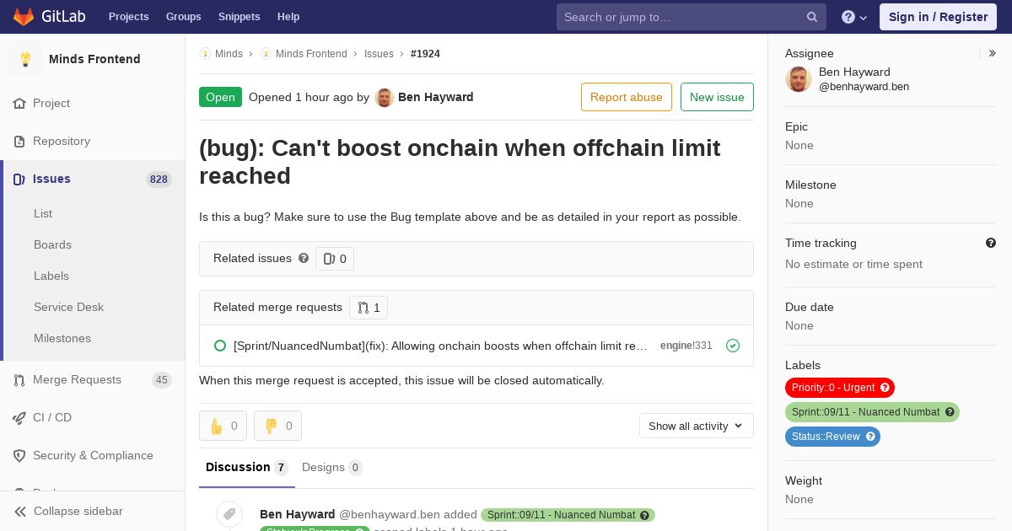This screenshot has width=1012, height=531.
Task: Collapse the right sidebar with double-arrow
Action: coord(993,53)
